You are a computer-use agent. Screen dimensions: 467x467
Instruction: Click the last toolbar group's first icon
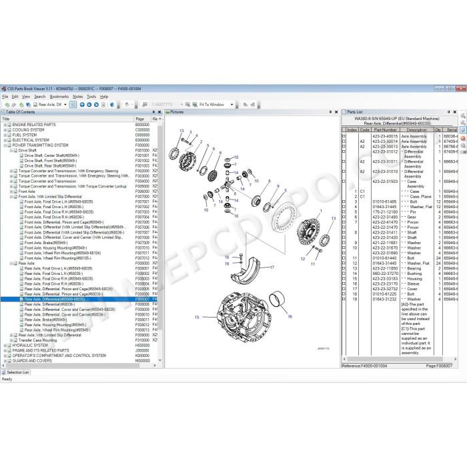coord(246,105)
